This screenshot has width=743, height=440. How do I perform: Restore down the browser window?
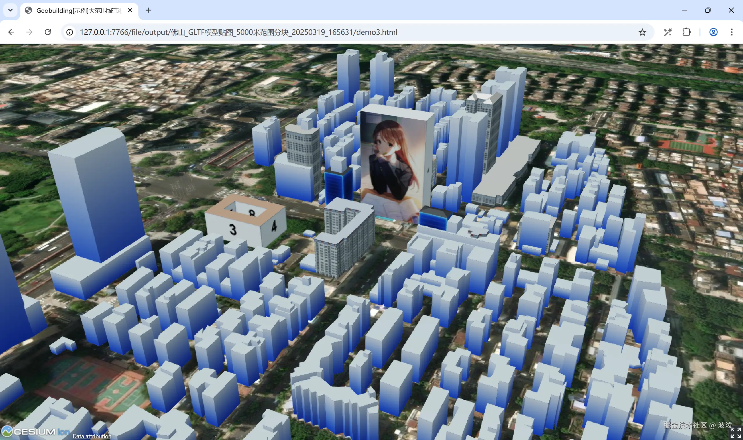708,10
